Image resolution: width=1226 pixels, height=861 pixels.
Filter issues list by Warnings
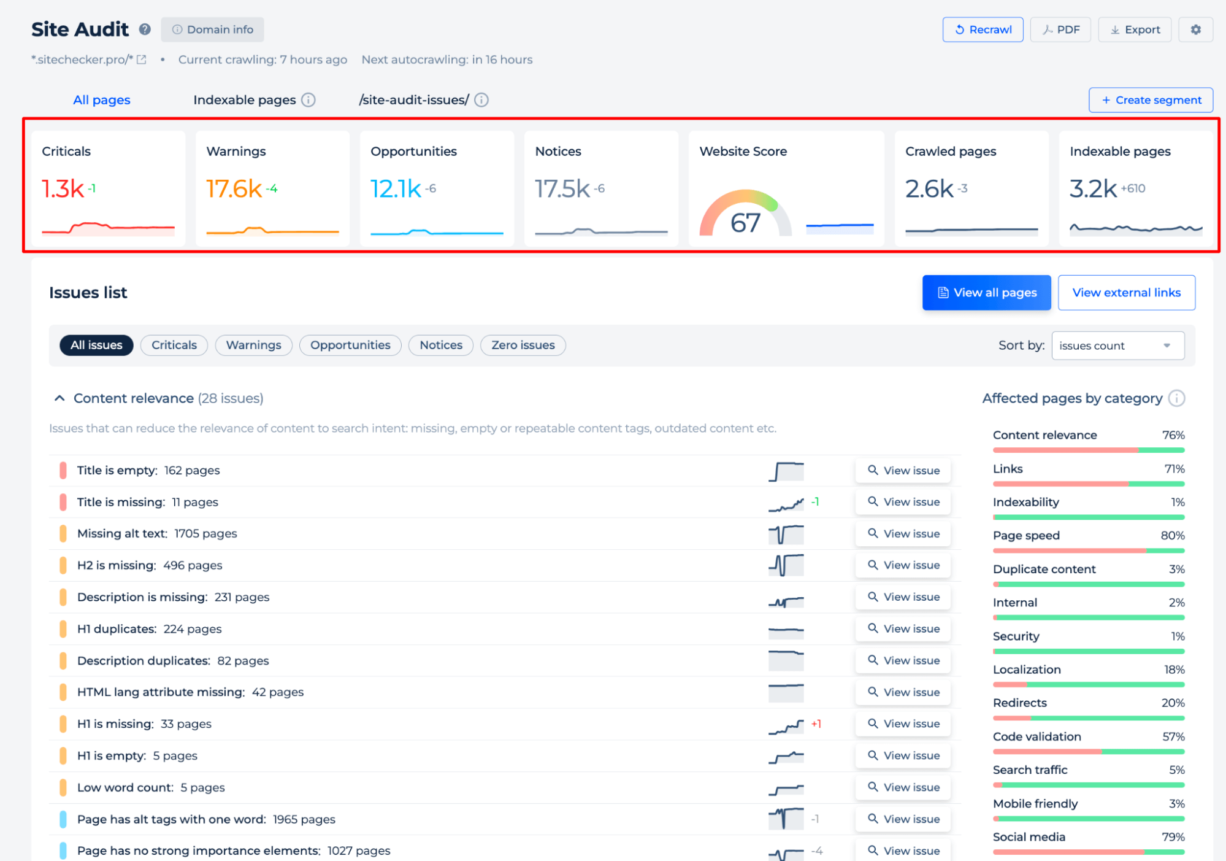253,346
